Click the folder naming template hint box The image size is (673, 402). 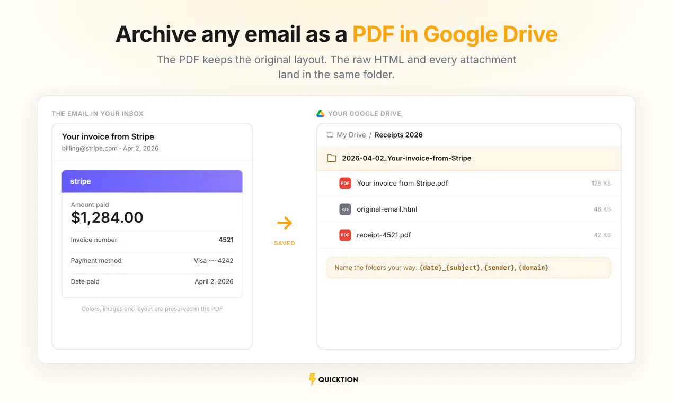pos(469,268)
